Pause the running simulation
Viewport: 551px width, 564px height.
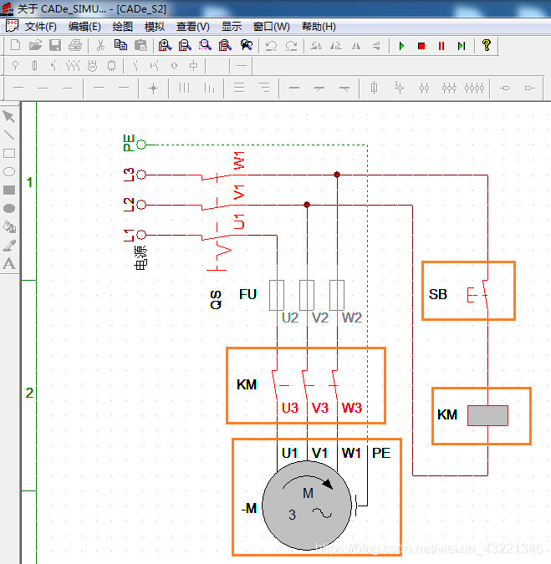click(x=441, y=46)
